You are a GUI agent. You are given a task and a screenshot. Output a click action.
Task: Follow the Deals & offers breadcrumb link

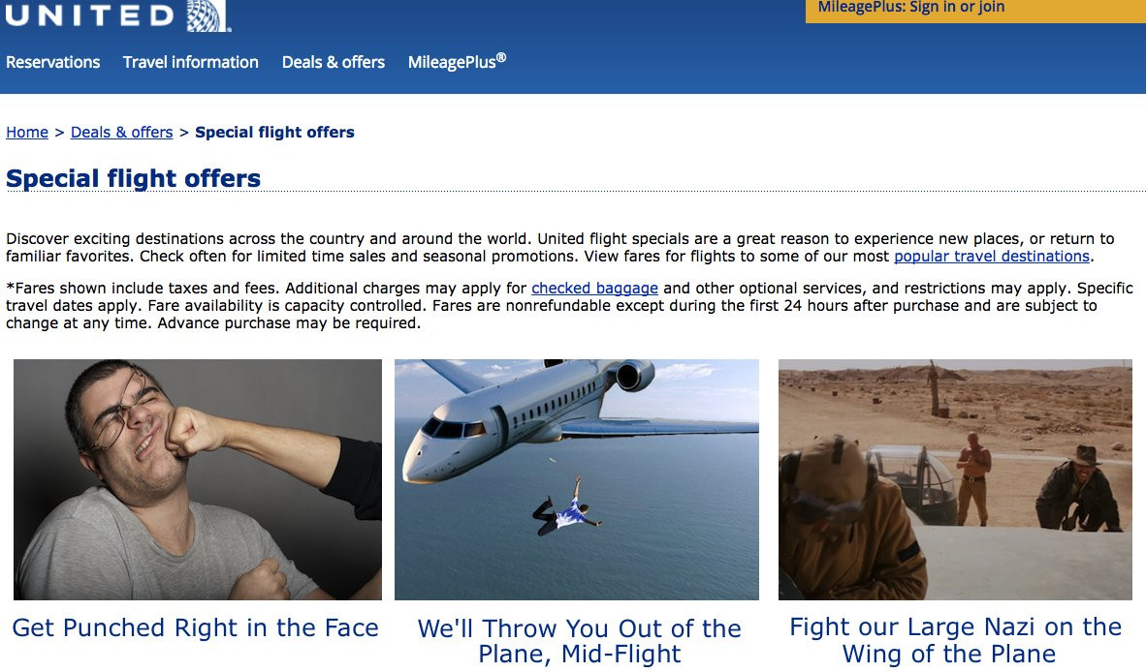click(x=121, y=132)
